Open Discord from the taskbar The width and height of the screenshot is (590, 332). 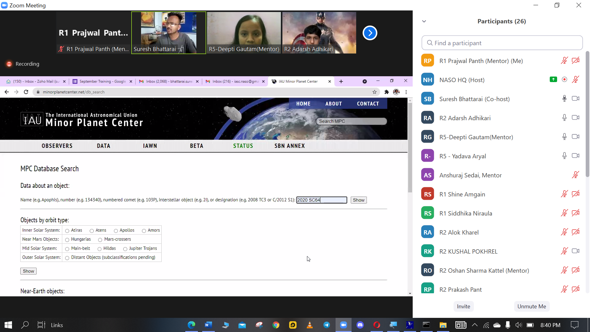coord(360,325)
